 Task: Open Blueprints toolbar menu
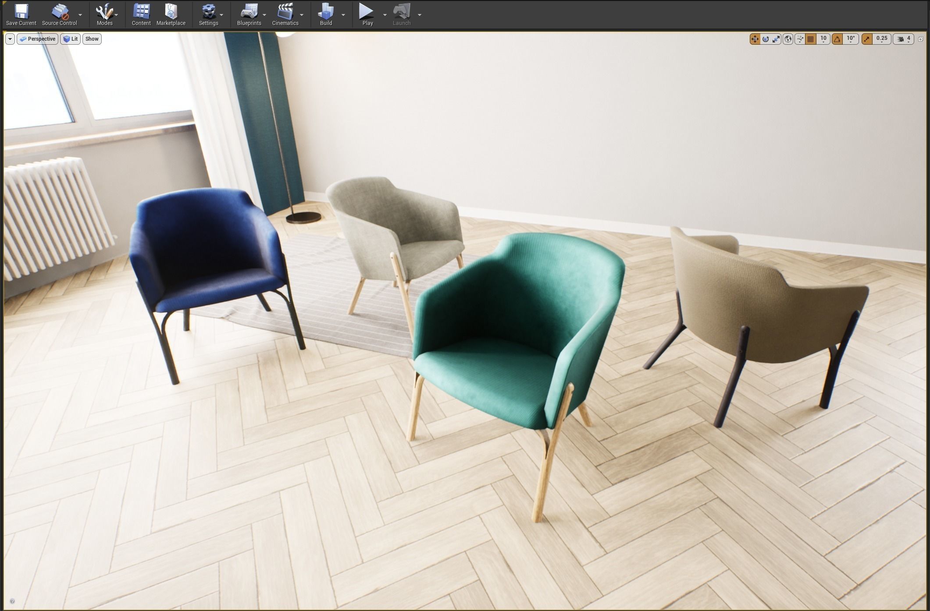coord(249,14)
